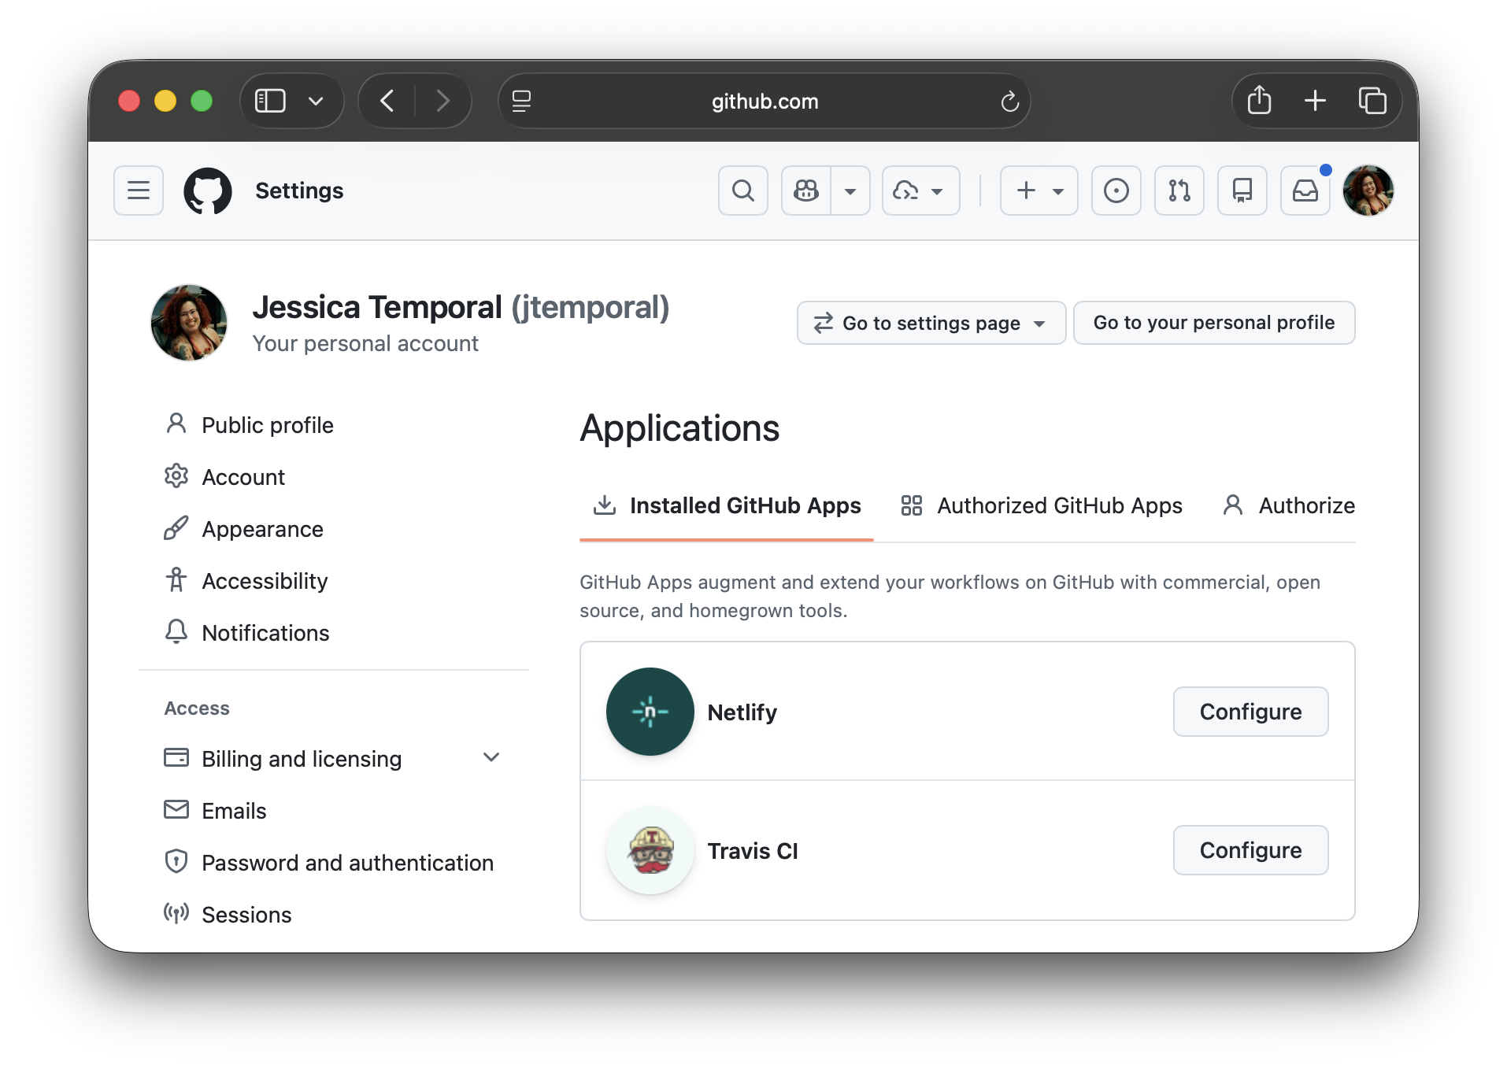Open Accessibility settings
Image resolution: width=1507 pixels, height=1069 pixels.
coord(334,581)
